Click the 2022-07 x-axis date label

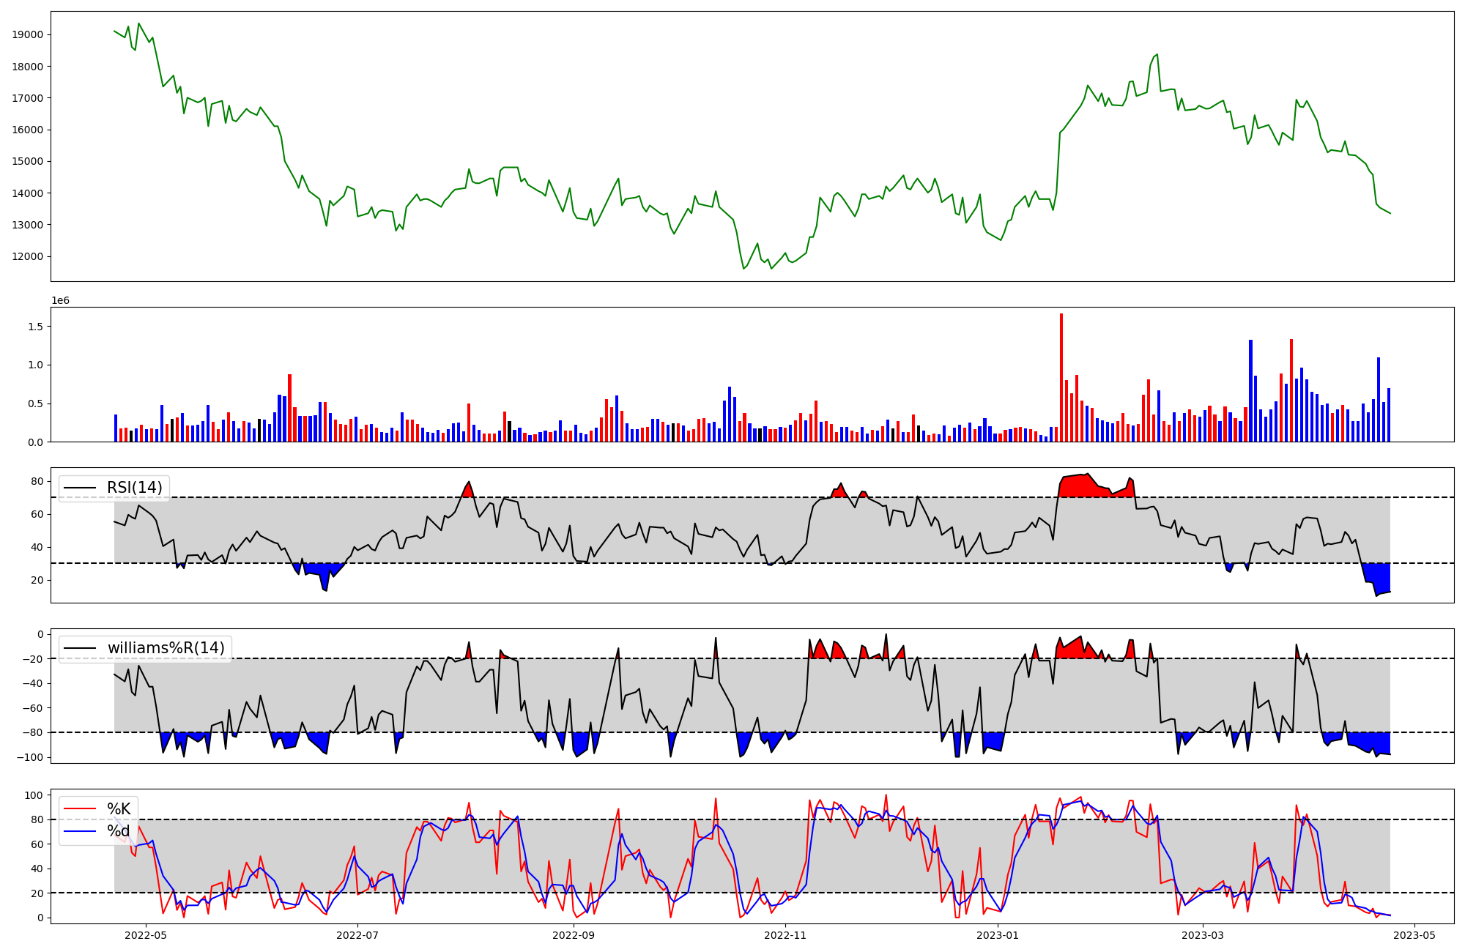coord(357,935)
